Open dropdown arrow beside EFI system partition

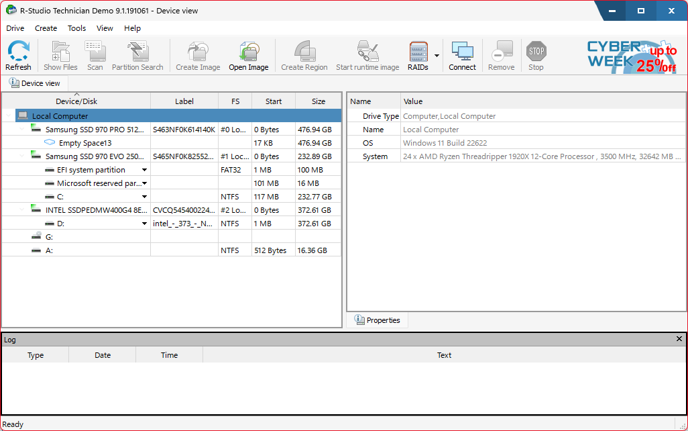click(144, 170)
